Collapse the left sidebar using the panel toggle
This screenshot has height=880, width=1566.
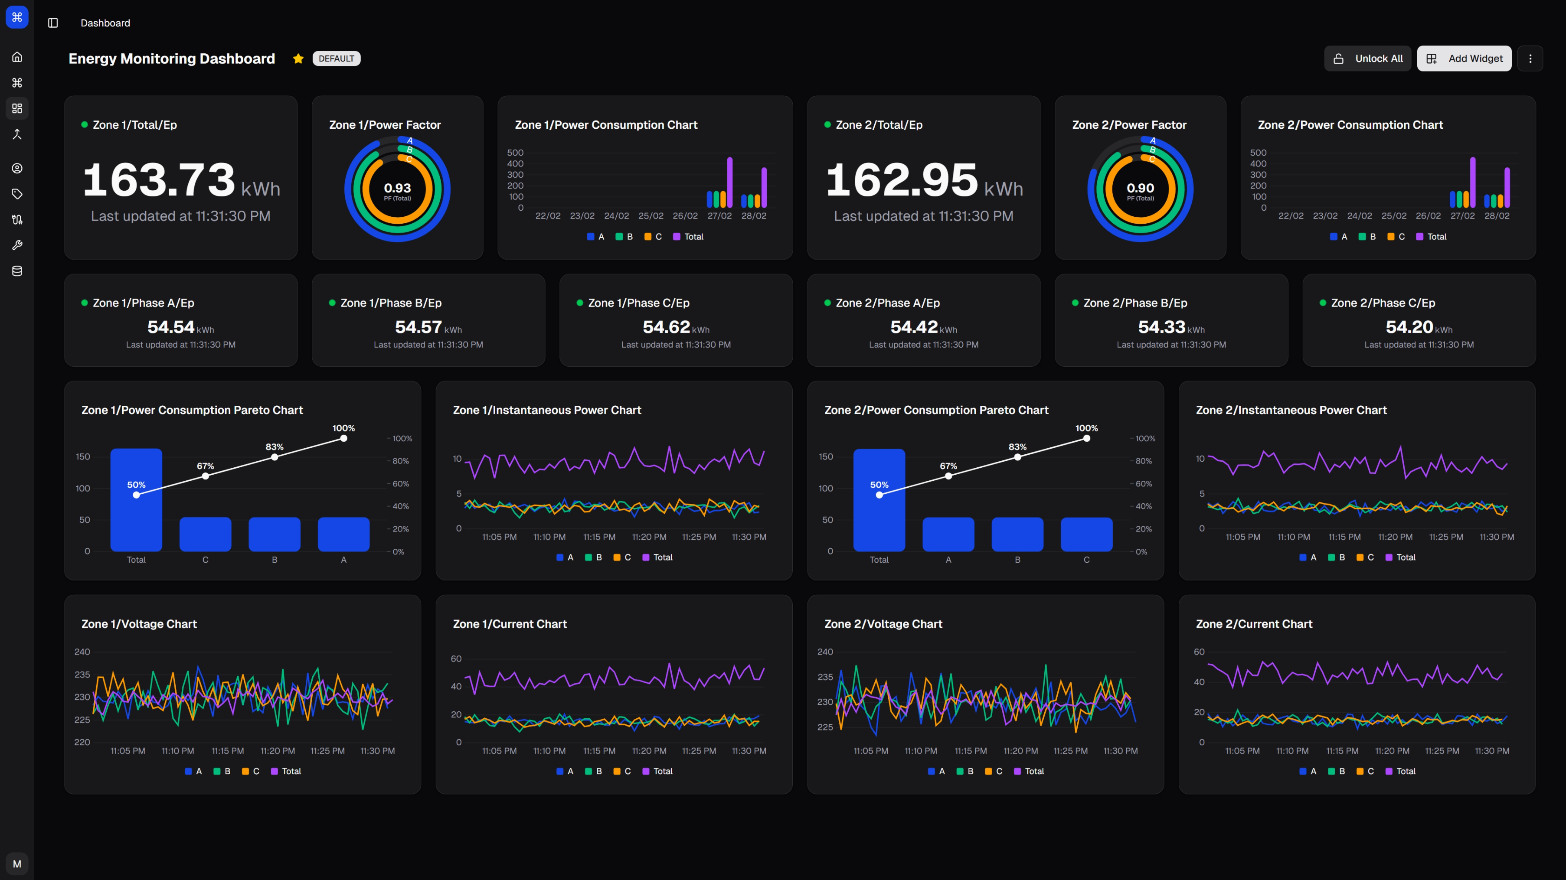point(53,23)
